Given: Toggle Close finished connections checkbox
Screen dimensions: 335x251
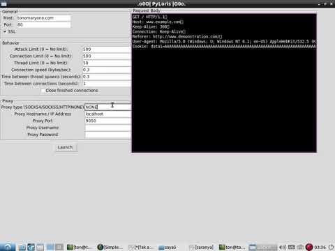Looking at the screenshot, I should click(43, 91).
